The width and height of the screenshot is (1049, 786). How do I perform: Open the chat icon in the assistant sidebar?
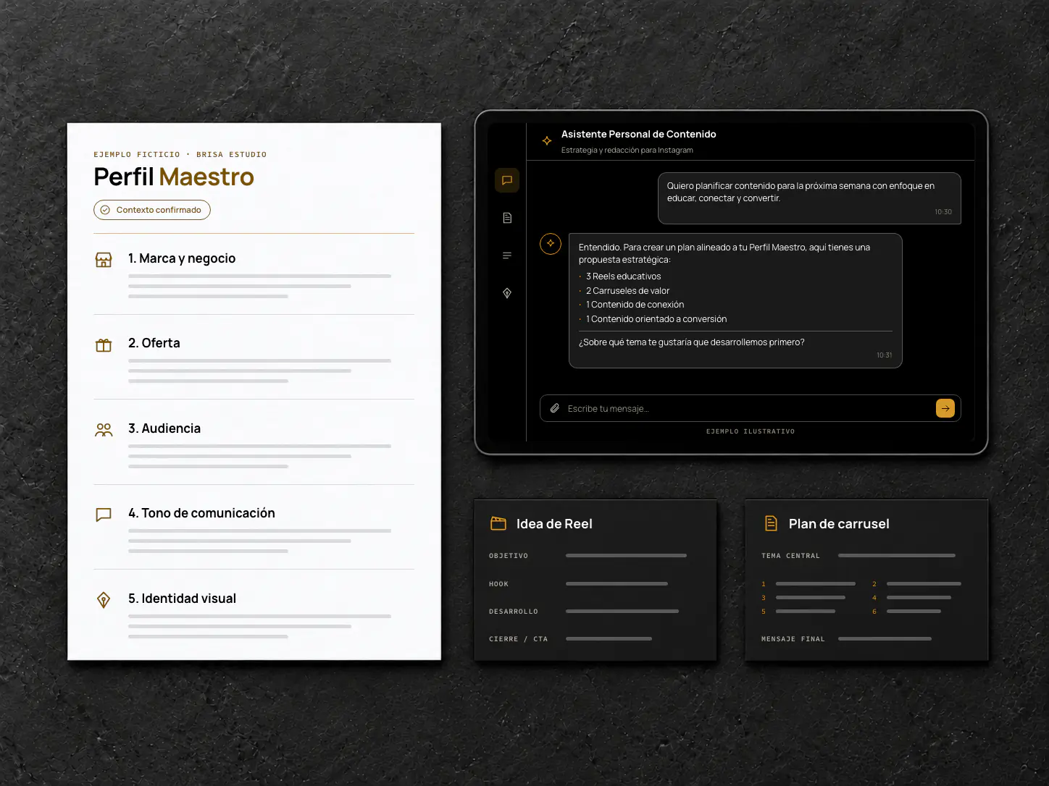click(x=507, y=180)
